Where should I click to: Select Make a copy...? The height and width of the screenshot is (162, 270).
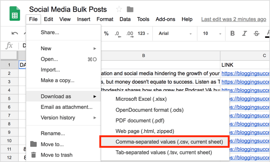tap(63, 81)
